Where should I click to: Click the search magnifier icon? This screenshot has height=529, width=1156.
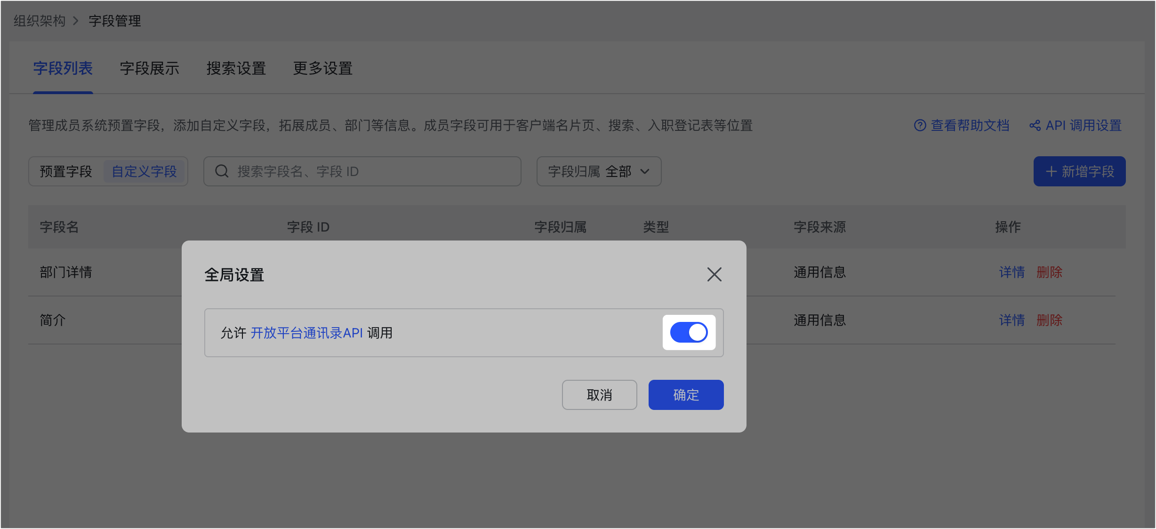pyautogui.click(x=222, y=171)
